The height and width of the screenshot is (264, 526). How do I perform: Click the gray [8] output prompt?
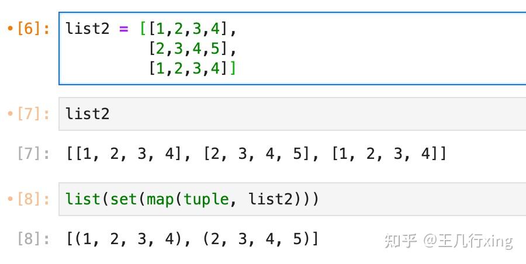pos(33,238)
